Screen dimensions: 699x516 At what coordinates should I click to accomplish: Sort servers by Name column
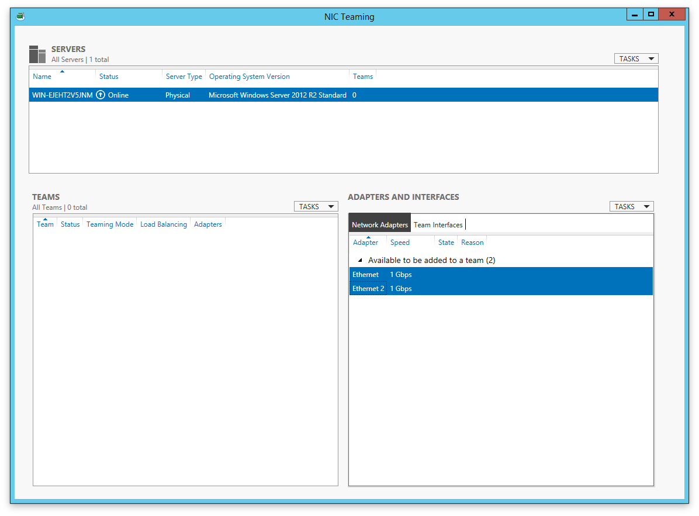(x=42, y=77)
